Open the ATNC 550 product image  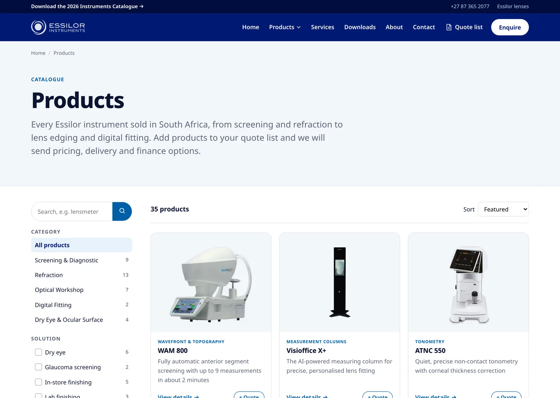pos(469,282)
